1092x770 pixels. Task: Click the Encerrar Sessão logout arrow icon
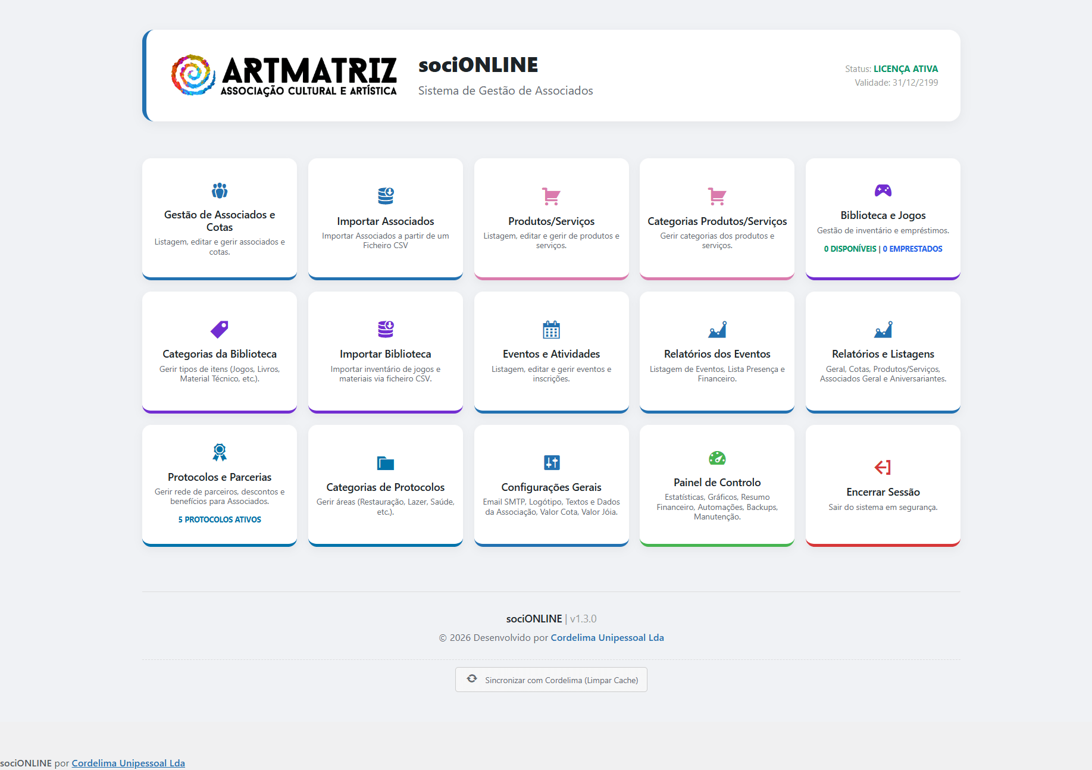click(883, 467)
